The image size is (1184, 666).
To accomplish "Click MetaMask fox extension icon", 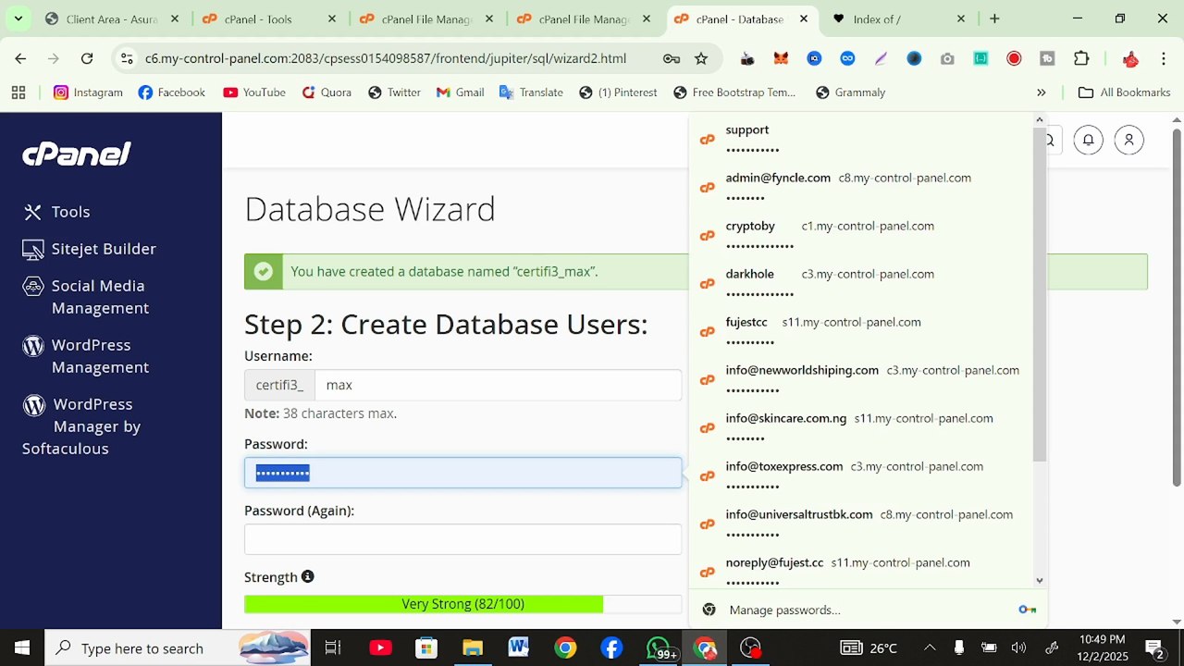I will point(781,58).
